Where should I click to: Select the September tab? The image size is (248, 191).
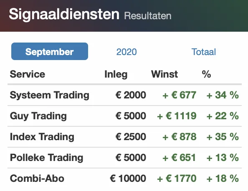click(50, 51)
